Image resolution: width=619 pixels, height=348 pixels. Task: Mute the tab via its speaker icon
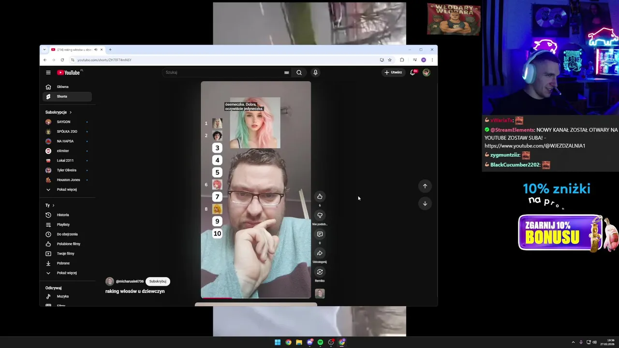click(96, 50)
